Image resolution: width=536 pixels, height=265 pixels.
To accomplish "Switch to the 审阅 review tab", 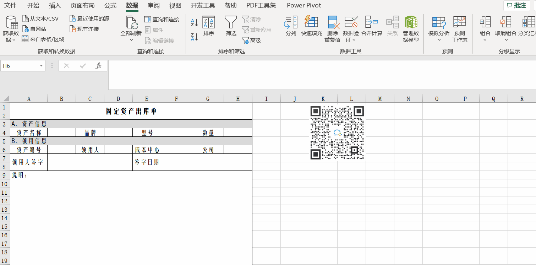I will (154, 5).
